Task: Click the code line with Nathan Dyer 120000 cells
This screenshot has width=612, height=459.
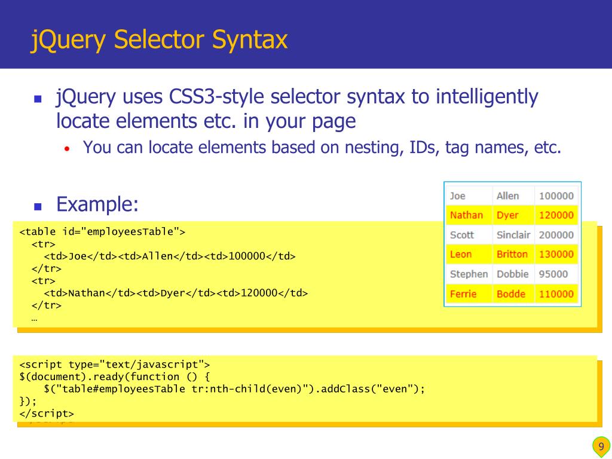Action: pyautogui.click(x=176, y=293)
